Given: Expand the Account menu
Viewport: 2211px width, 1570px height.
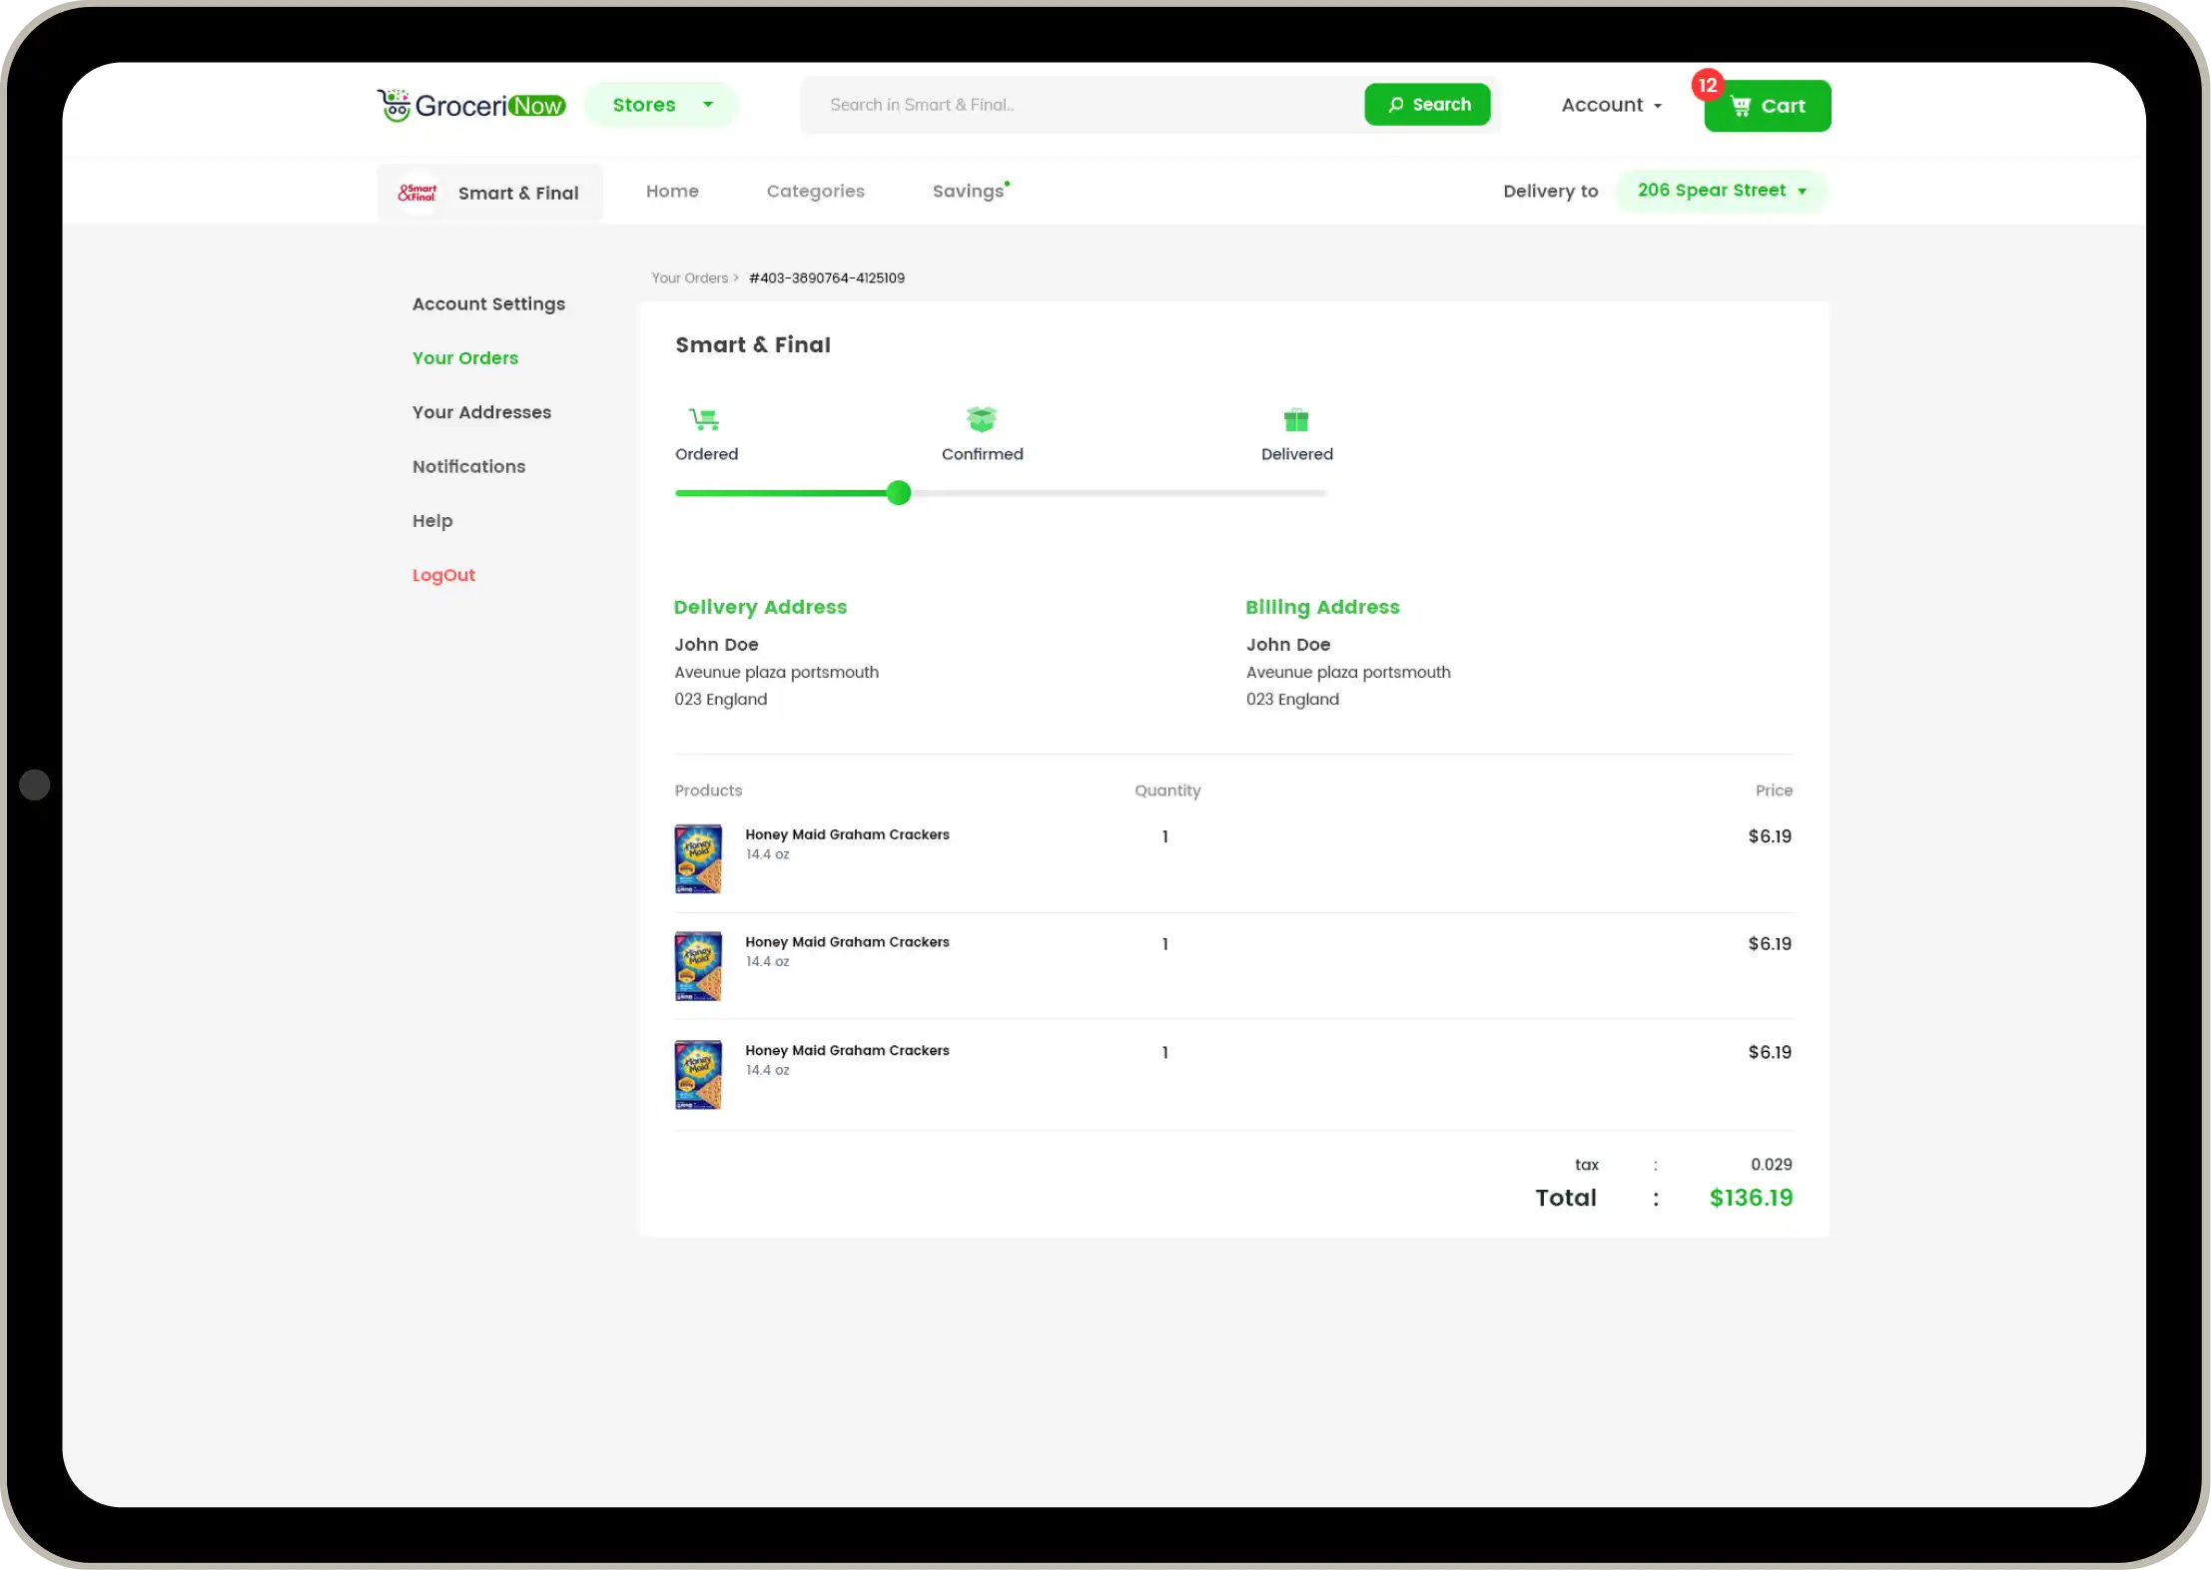Looking at the screenshot, I should pos(1611,105).
